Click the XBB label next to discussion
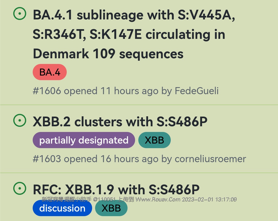The image size is (278, 221). (111, 208)
